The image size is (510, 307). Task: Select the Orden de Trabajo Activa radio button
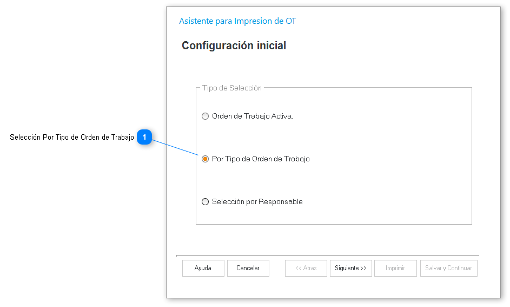click(205, 116)
